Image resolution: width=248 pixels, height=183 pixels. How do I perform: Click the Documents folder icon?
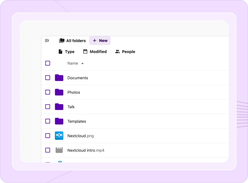(x=59, y=78)
